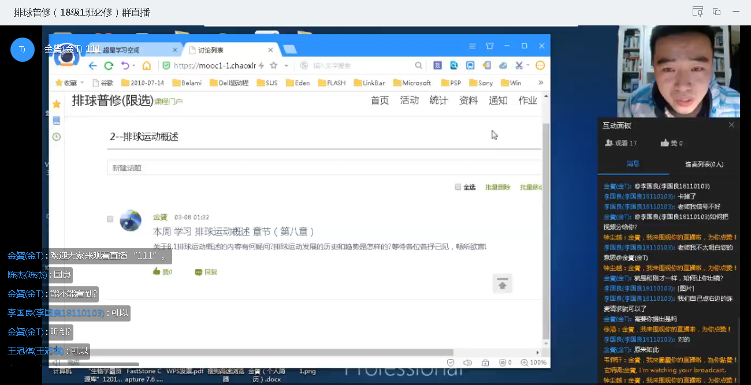
Task: Go to browser home page icon
Action: click(x=147, y=66)
